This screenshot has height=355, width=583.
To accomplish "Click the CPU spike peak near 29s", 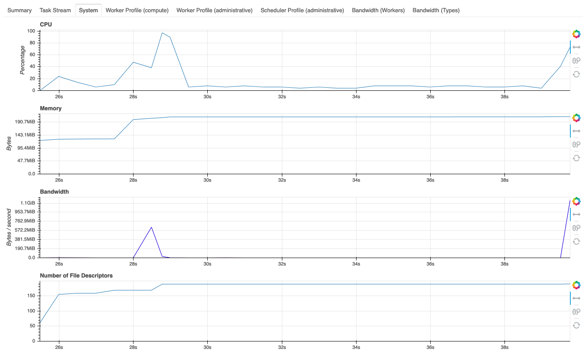I will tap(162, 33).
